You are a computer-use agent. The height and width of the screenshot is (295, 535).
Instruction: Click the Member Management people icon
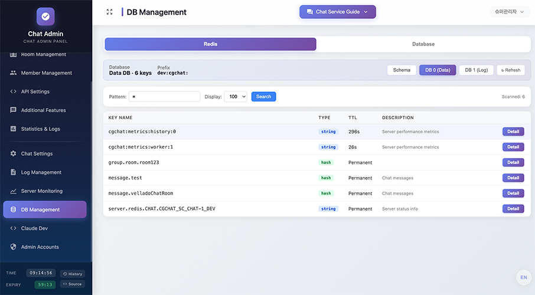tap(14, 73)
